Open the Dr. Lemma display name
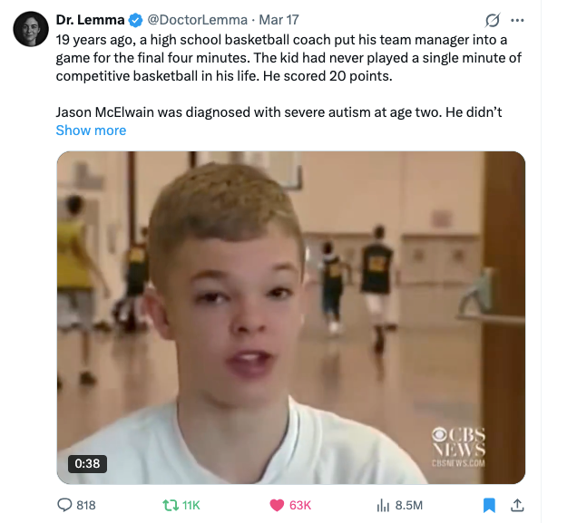Viewport: 567px width, 523px height. tap(90, 20)
